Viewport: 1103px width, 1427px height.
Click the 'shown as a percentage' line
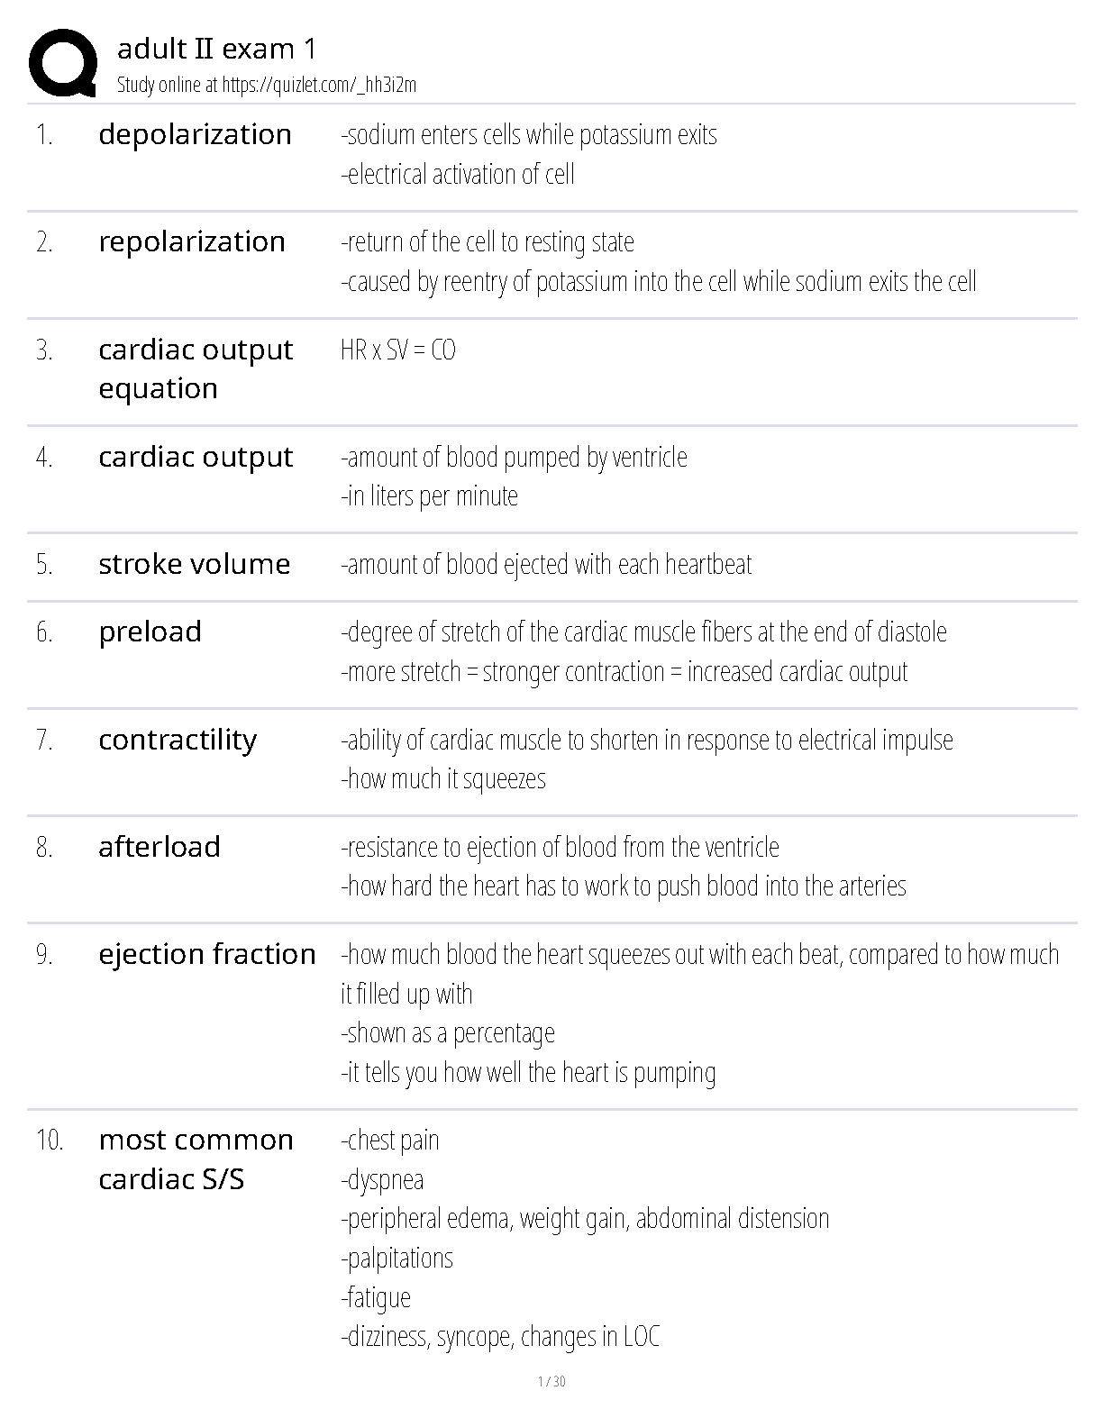(x=448, y=1032)
